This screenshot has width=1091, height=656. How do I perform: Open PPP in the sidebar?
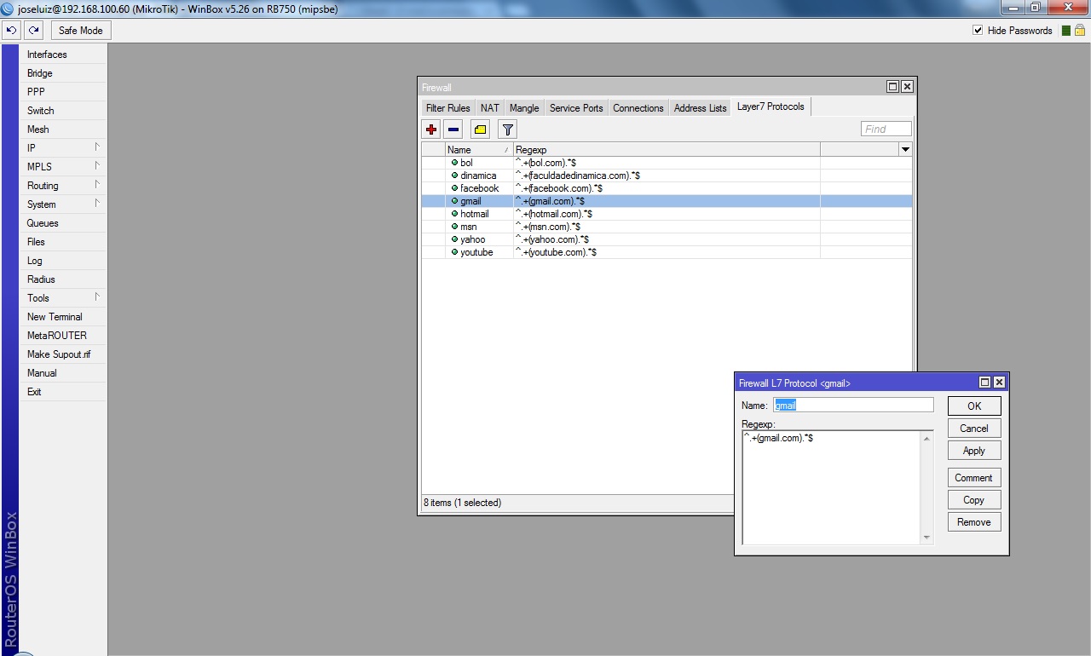[63, 92]
